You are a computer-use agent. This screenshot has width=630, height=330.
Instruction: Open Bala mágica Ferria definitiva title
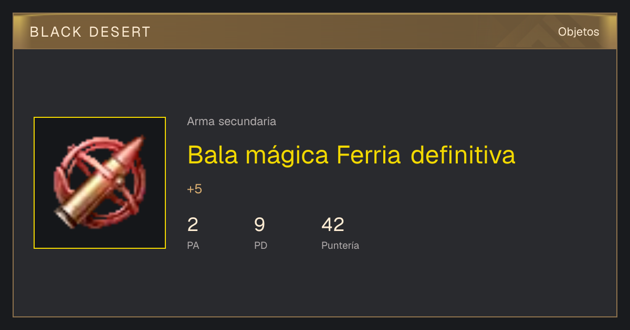(x=351, y=155)
